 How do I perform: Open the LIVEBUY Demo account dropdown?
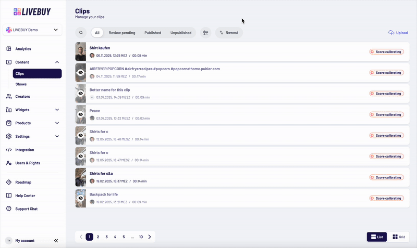32,30
